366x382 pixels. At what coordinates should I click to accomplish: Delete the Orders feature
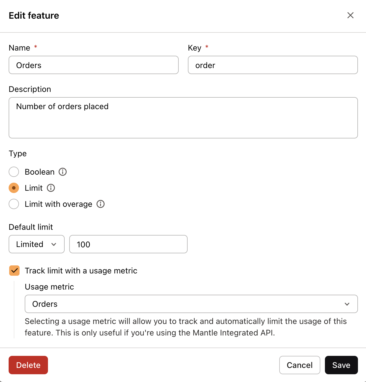[x=28, y=365]
